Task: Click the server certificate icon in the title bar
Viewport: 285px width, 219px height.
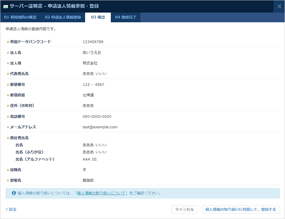Action: pos(6,6)
